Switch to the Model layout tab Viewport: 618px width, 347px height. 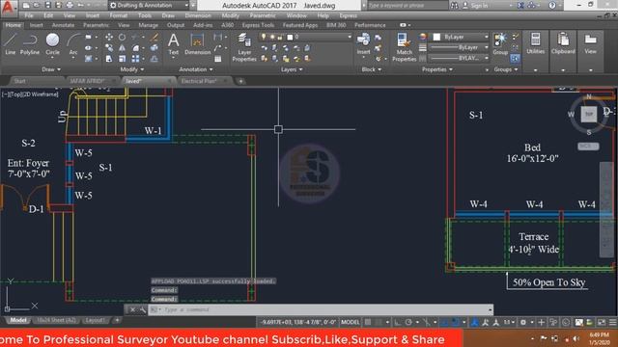(x=18, y=320)
